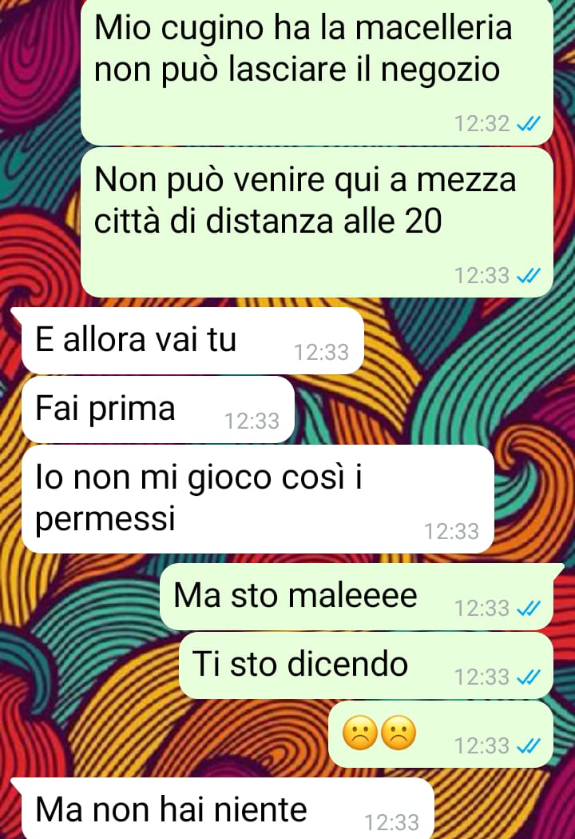
Task: Tap 'Io non mi gioco così i permessi' message
Action: [258, 499]
